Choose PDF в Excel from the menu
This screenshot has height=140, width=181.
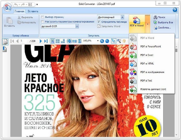[x=147, y=55]
